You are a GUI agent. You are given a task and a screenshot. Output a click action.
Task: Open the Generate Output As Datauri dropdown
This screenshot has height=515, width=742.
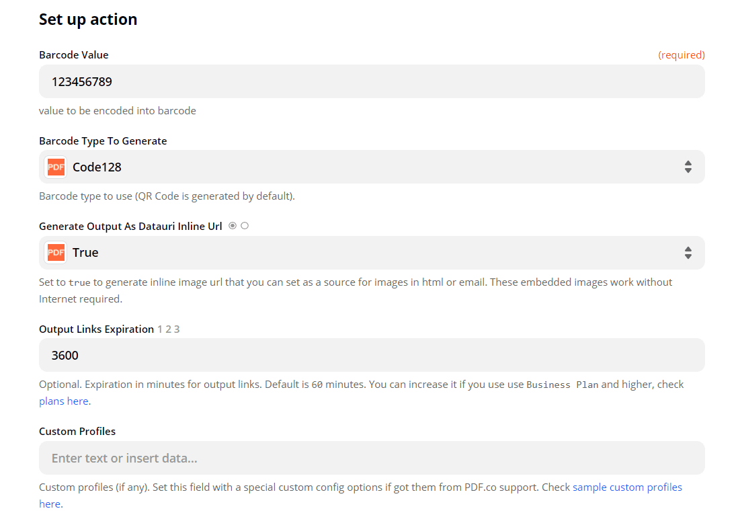(372, 252)
